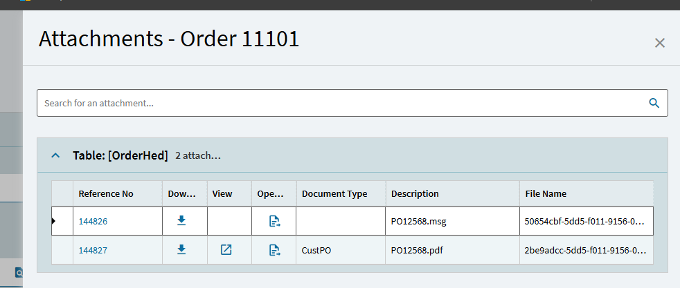
Task: Close the Attachments panel
Action: (x=659, y=43)
